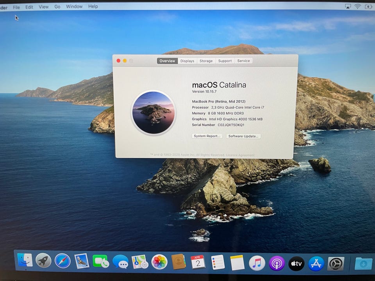Open Podcasts purple icon in Dock
This screenshot has height=281, width=375.
click(x=277, y=263)
